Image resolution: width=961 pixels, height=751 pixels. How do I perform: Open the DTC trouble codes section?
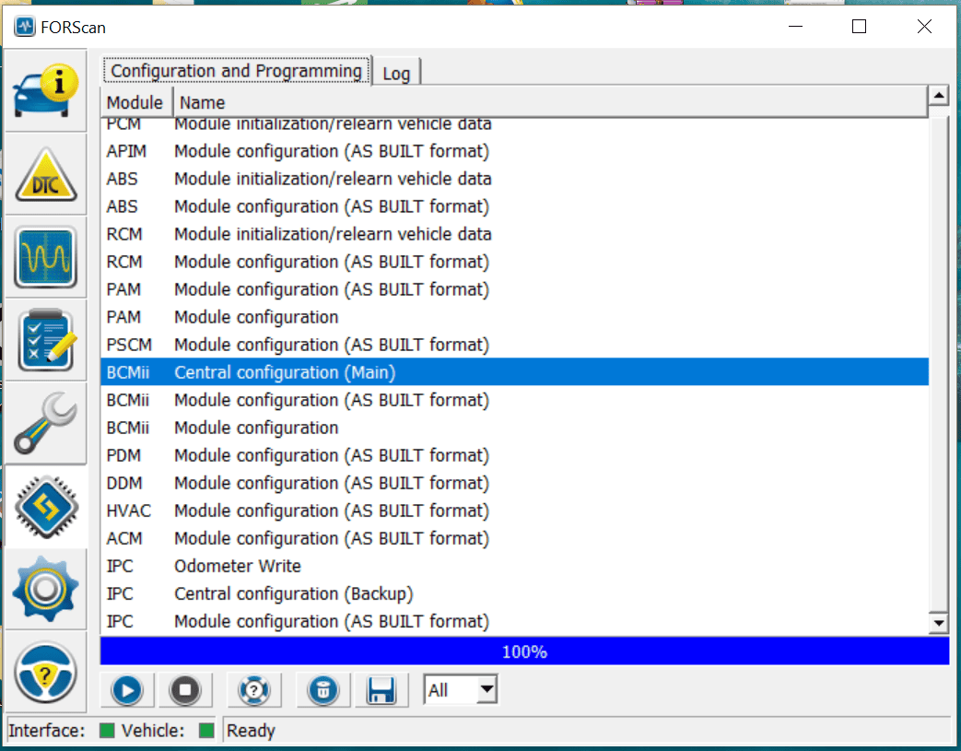point(46,174)
